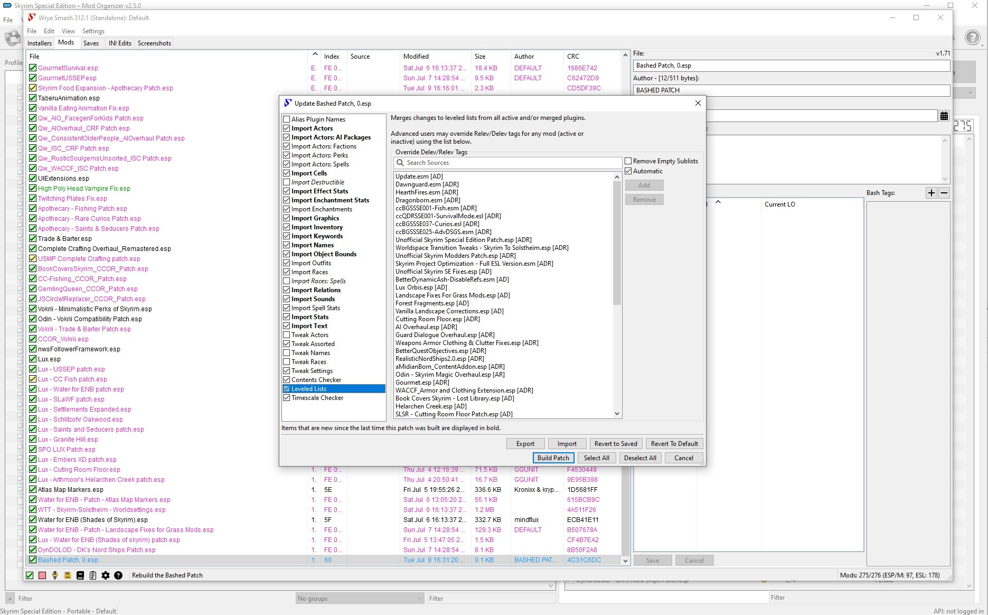988x615 pixels.
Task: Enable the Alias Plugin Names patcher
Action: [287, 119]
